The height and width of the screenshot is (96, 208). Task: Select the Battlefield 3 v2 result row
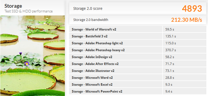pos(138,36)
